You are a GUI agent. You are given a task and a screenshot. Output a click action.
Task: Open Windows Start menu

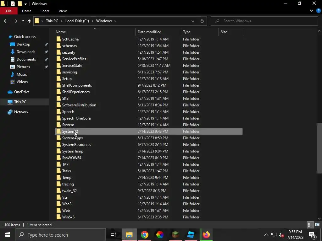pos(8,235)
